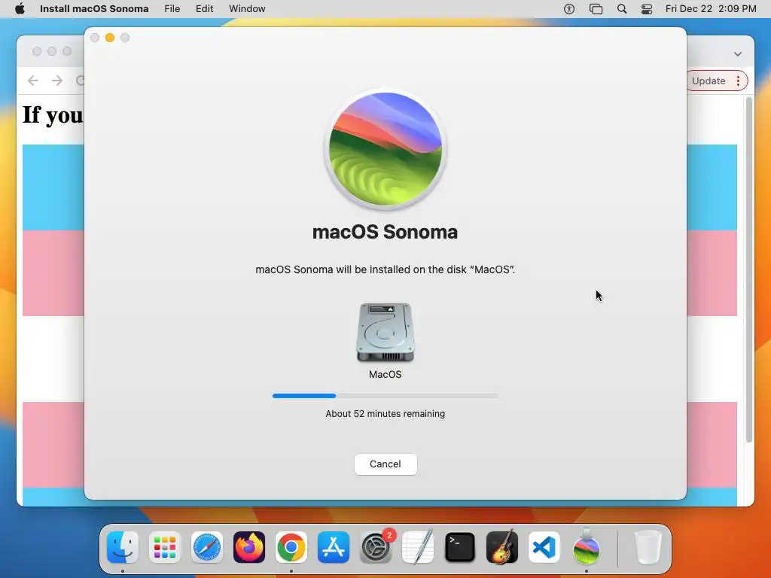Open the Window menu
The height and width of the screenshot is (578, 771).
pos(247,9)
